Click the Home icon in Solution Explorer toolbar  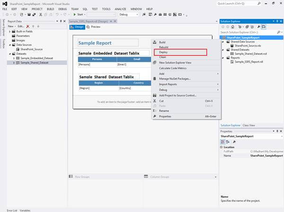233,27
